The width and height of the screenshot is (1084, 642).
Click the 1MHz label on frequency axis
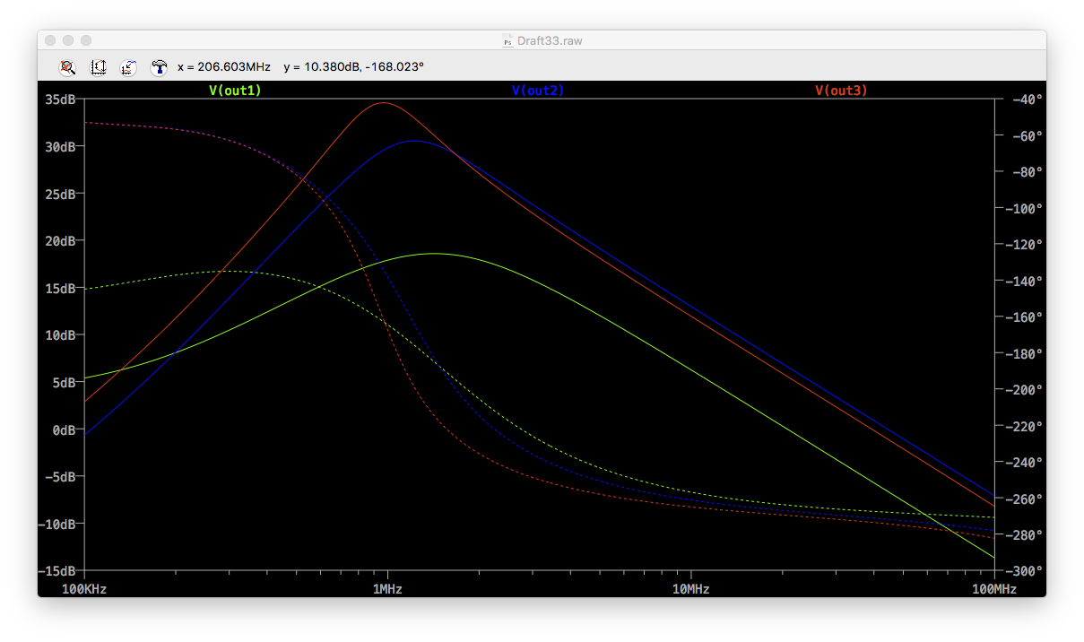(x=387, y=589)
